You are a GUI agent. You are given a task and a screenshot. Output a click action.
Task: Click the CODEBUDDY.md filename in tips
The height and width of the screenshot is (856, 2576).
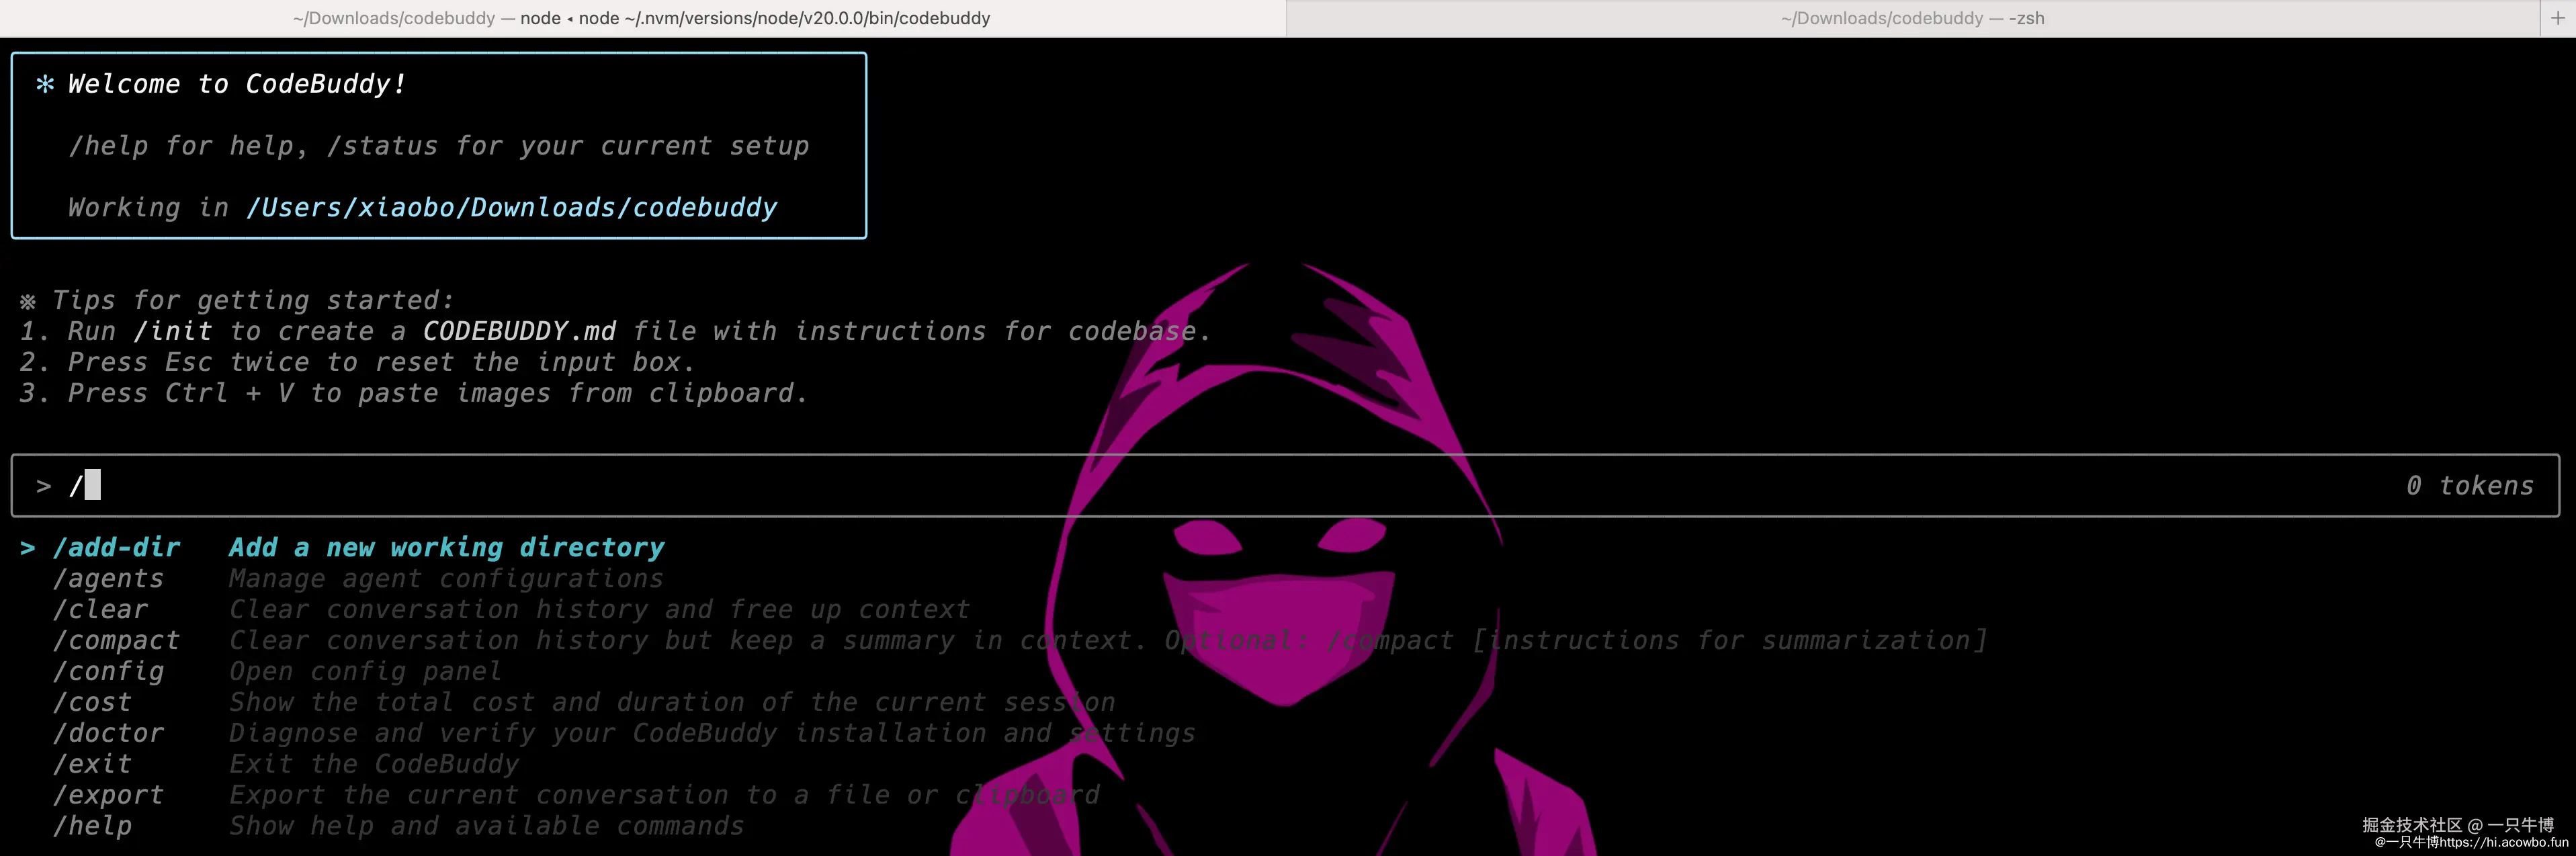(x=519, y=332)
